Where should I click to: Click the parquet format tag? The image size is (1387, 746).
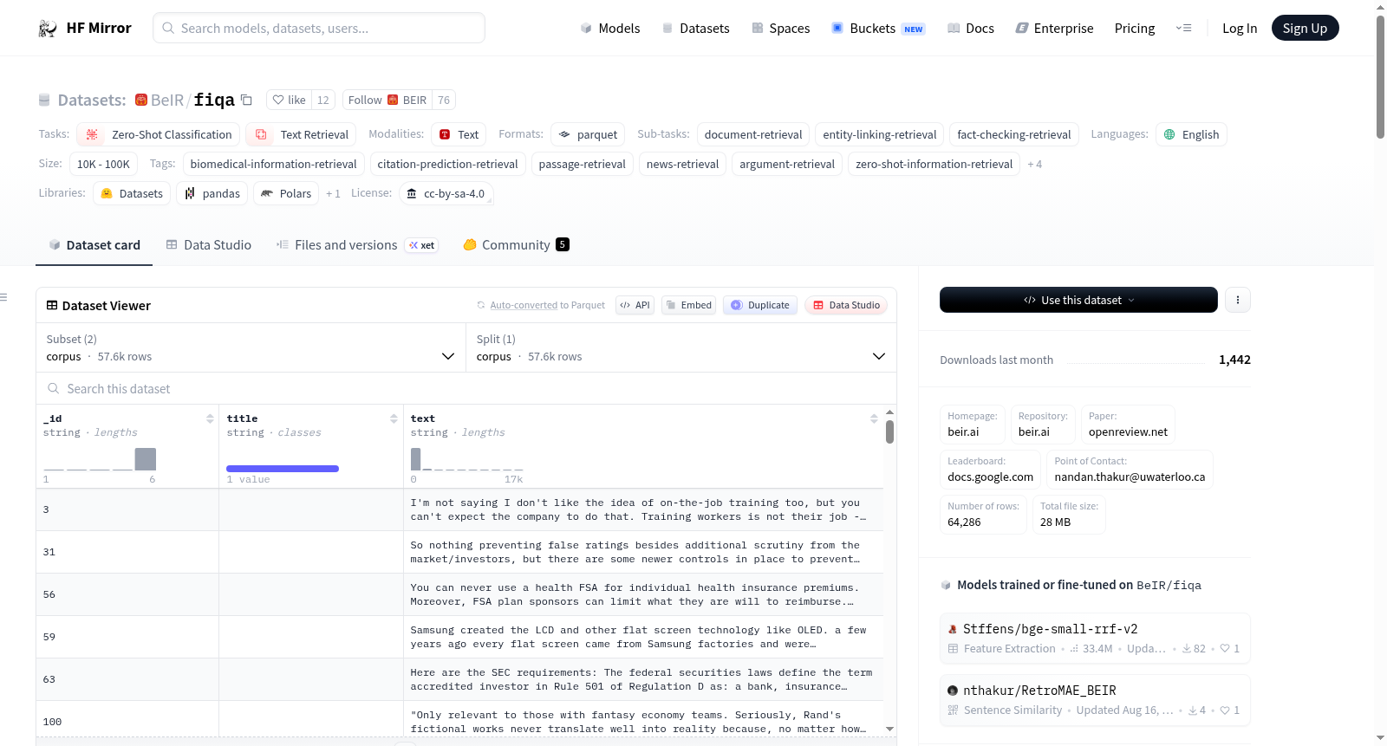tap(588, 134)
